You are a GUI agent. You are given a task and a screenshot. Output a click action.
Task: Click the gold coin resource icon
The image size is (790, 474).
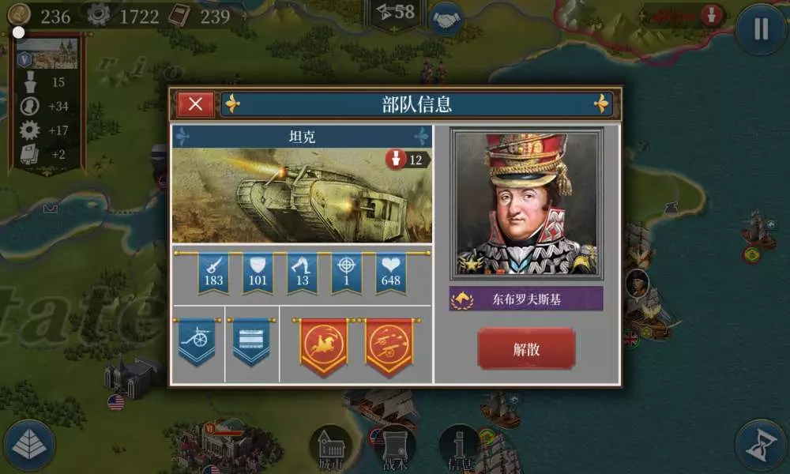pyautogui.click(x=19, y=14)
